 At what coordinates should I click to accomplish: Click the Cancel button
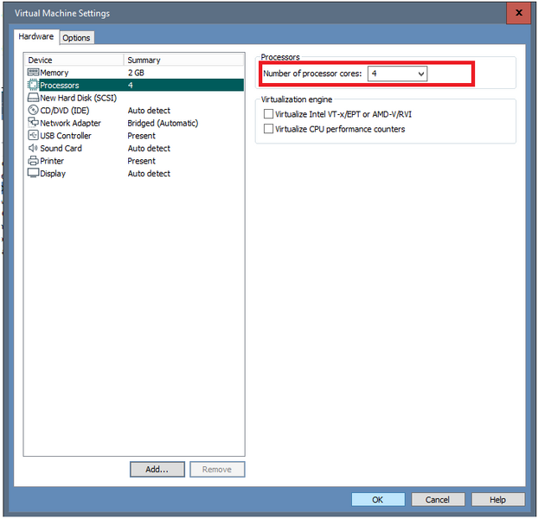(x=437, y=499)
